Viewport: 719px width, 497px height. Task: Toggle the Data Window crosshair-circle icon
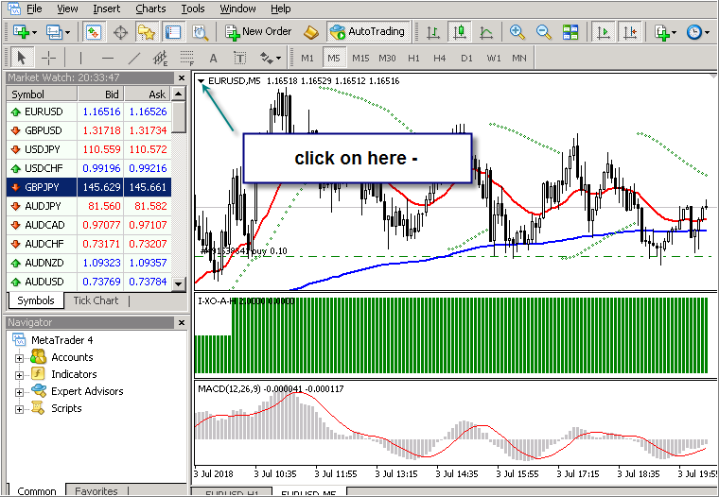click(120, 32)
